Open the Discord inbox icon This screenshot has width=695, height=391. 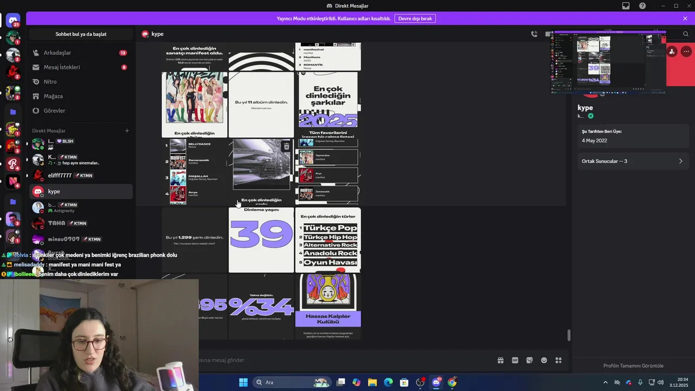click(x=626, y=6)
